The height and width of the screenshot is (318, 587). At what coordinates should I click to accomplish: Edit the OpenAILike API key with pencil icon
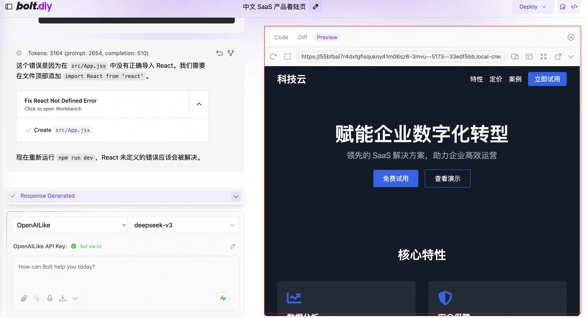click(233, 246)
